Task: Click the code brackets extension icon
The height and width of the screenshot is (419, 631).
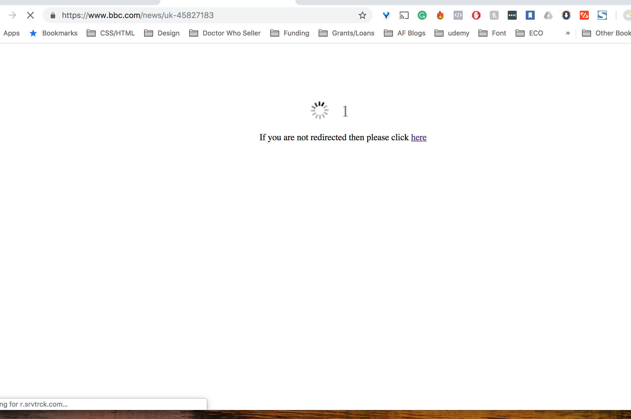Action: coord(458,15)
